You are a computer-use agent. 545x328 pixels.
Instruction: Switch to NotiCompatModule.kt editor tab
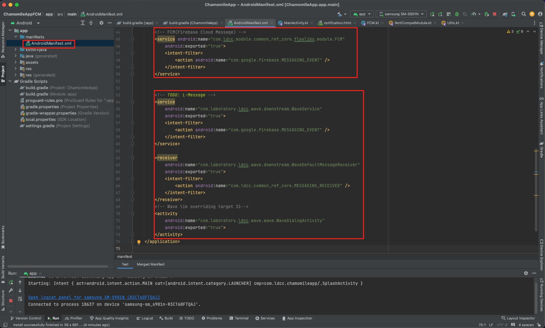pos(413,23)
